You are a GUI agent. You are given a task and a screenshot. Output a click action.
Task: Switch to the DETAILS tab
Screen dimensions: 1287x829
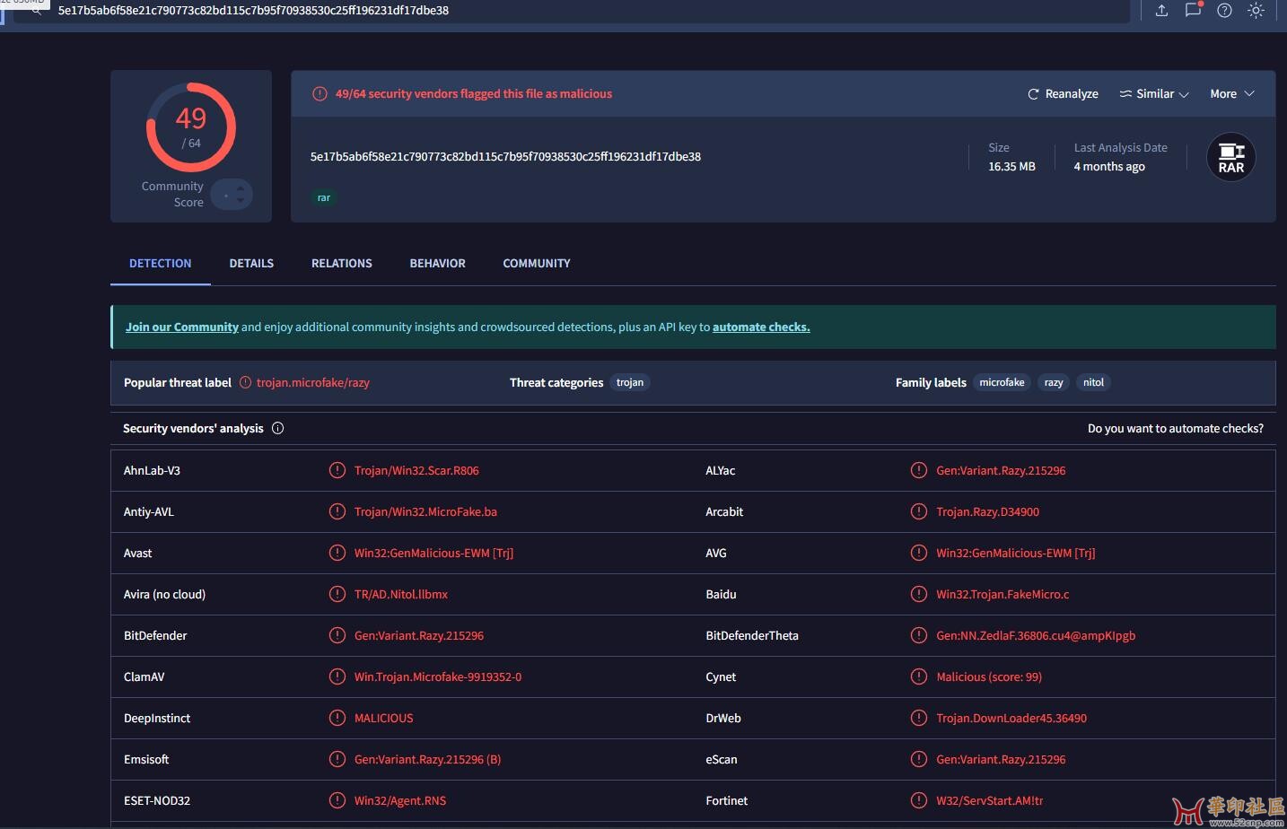(251, 263)
